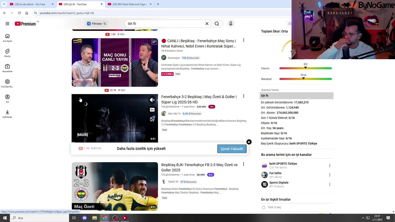
Task: Click the magnifier search button
Action: click(217, 24)
